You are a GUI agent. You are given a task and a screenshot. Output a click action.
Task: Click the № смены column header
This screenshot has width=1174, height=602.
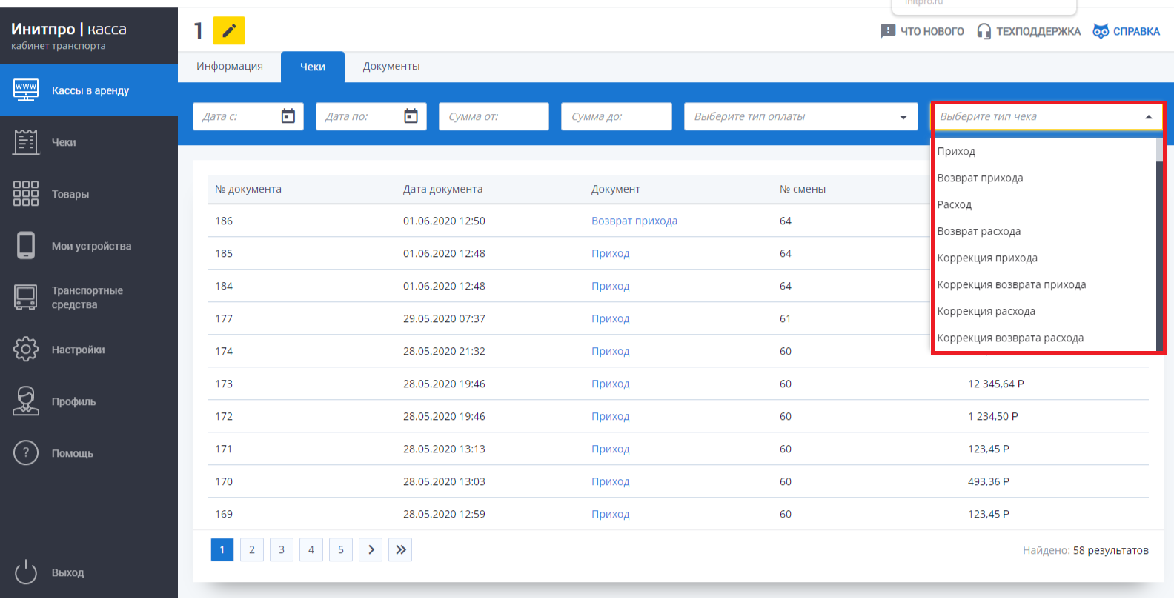click(803, 189)
